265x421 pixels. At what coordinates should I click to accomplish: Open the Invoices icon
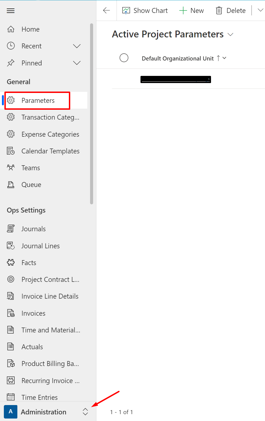tap(11, 313)
